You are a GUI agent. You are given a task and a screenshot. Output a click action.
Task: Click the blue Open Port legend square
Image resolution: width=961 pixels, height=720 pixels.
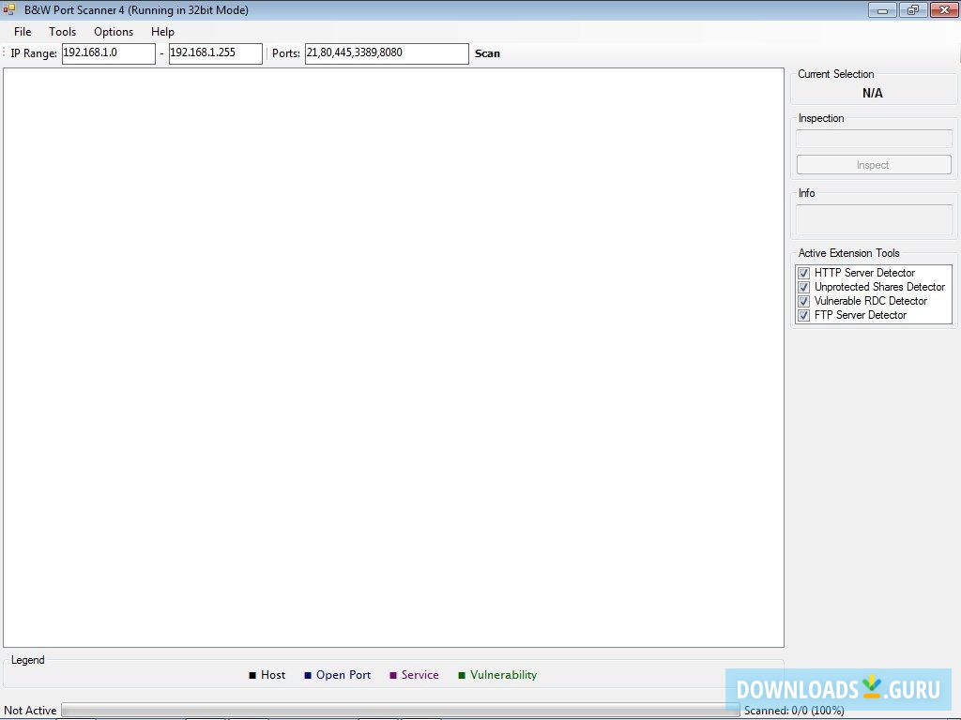(x=308, y=675)
